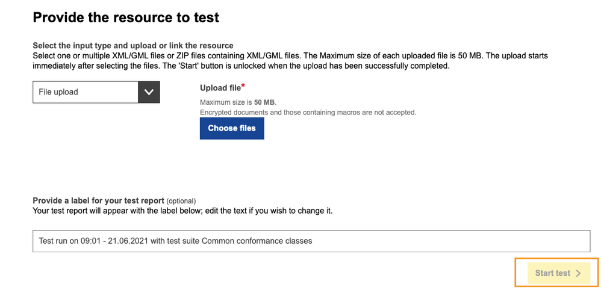601x289 pixels.
Task: Start the test with the Start test button
Action: [556, 273]
